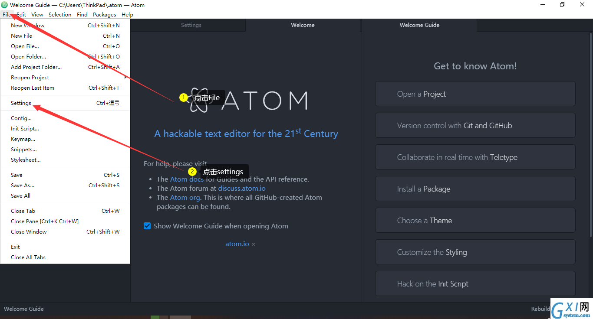Choose Stylesheet... menu entry
Screen dimensions: 593x319
pos(65,160)
